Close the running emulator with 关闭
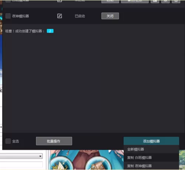This screenshot has height=170, width=185. point(110,16)
